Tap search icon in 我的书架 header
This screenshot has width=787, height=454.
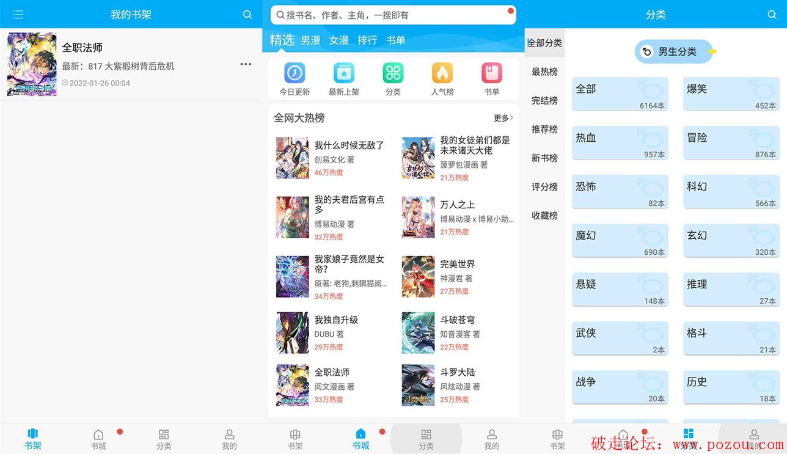pyautogui.click(x=247, y=14)
